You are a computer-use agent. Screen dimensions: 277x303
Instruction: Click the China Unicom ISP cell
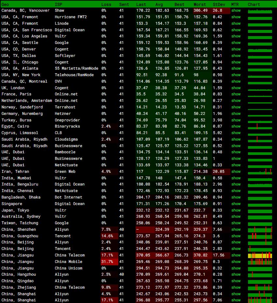[68, 268]
